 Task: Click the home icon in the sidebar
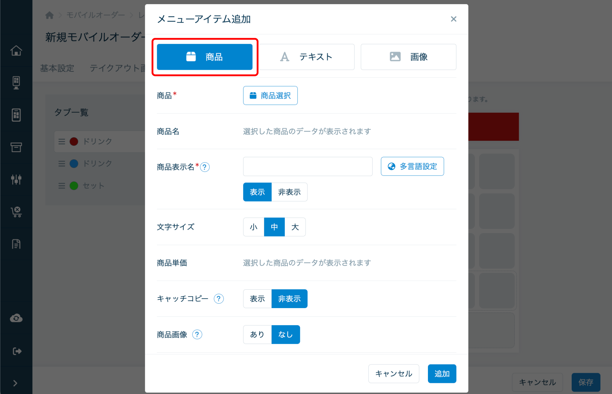click(16, 50)
